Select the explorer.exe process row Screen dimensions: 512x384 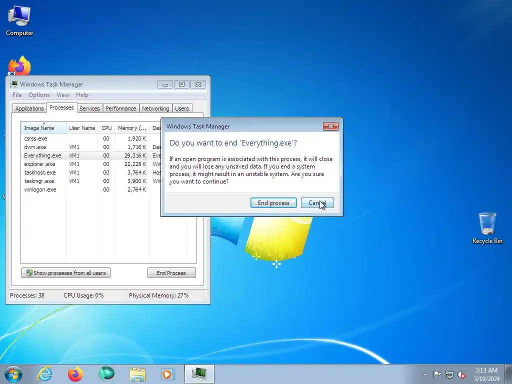coord(91,164)
